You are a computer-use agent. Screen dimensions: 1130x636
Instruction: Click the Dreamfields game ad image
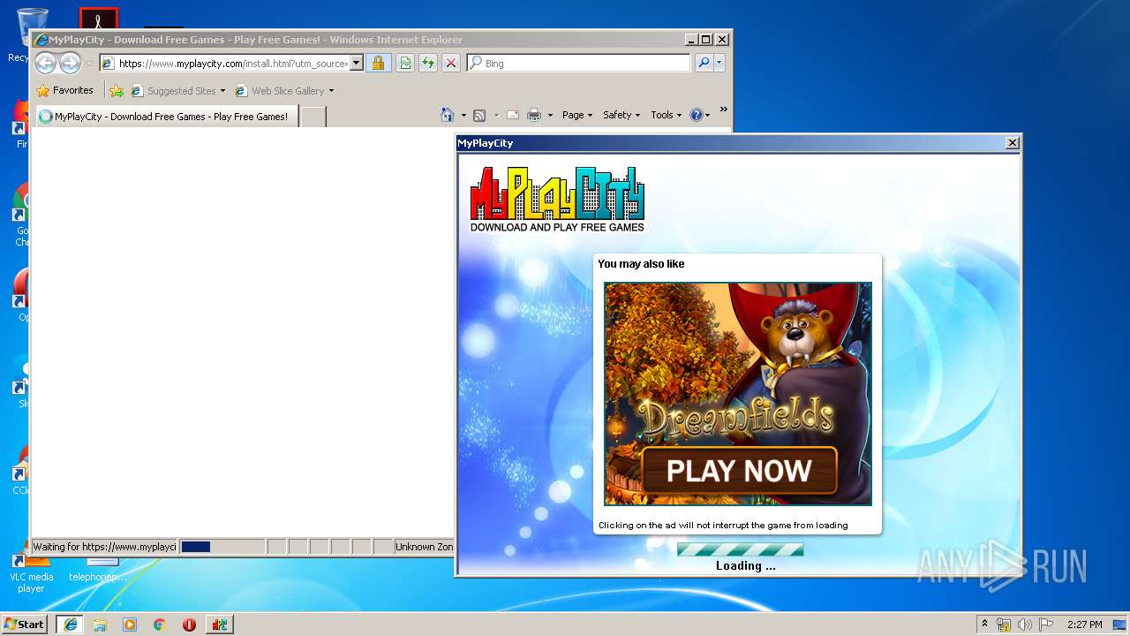point(738,394)
